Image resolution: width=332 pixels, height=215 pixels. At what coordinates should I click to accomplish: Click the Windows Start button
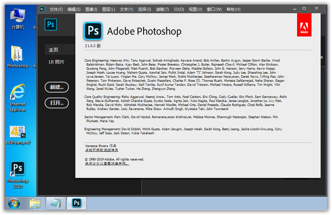14,203
